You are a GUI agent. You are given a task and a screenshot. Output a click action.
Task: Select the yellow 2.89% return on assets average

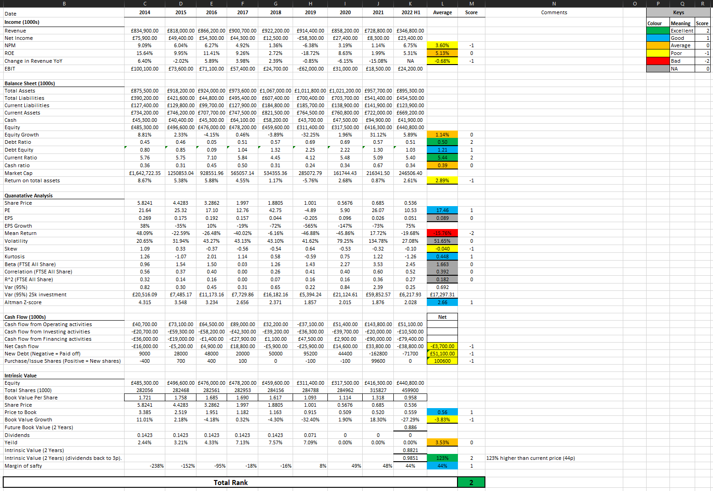[442, 180]
